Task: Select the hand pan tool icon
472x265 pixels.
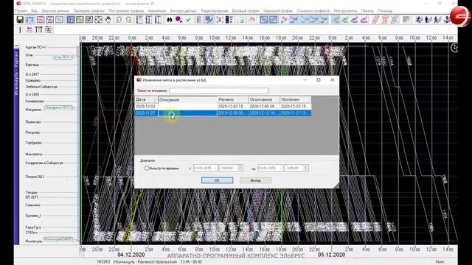Action: point(108,20)
